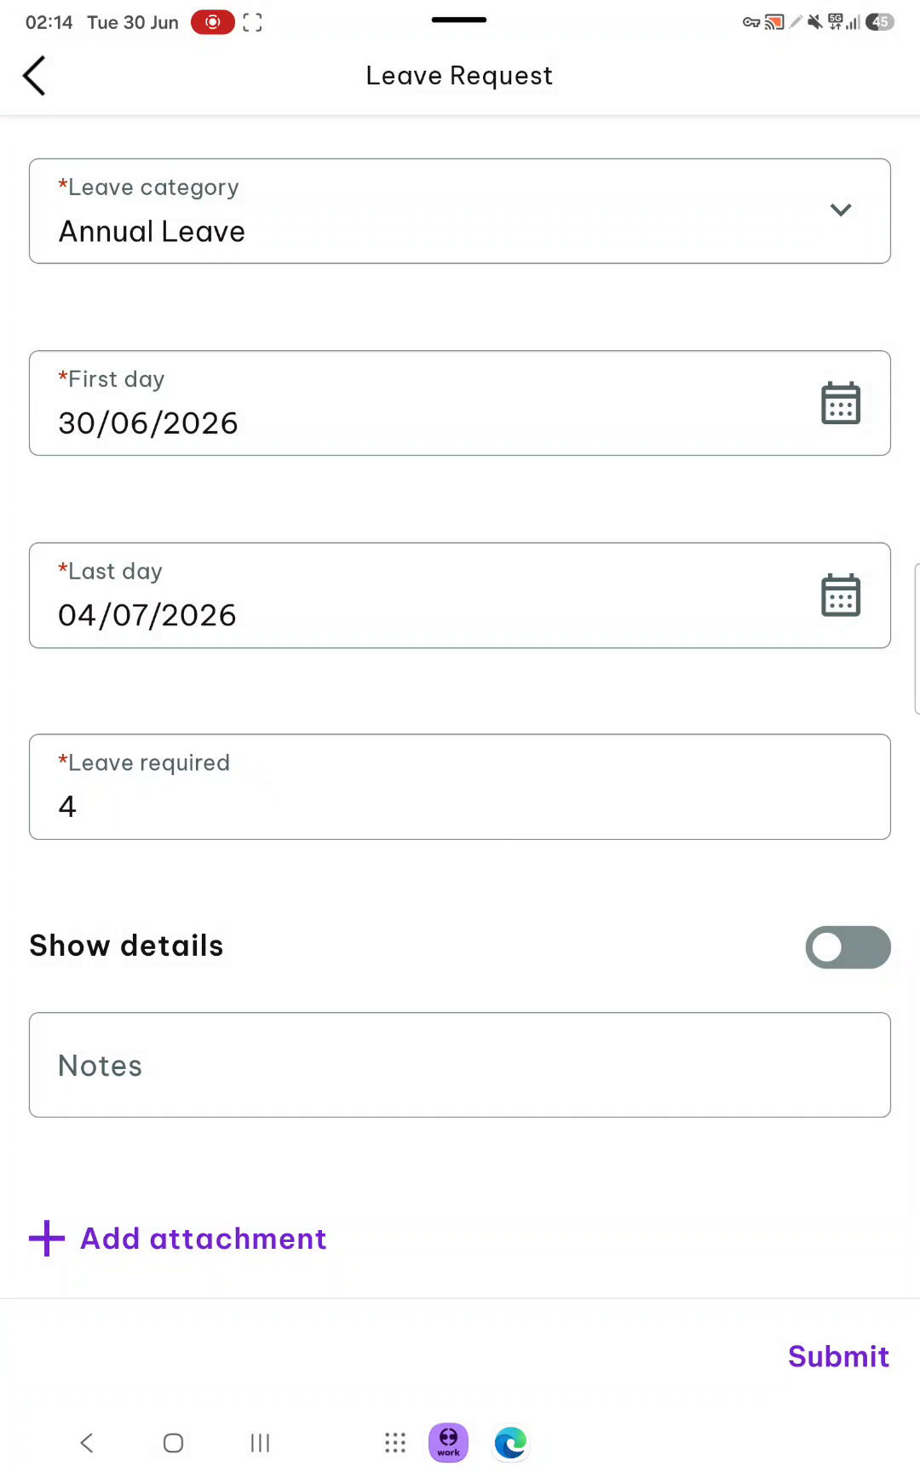Launch Microsoft Edge from the taskbar

coord(510,1442)
